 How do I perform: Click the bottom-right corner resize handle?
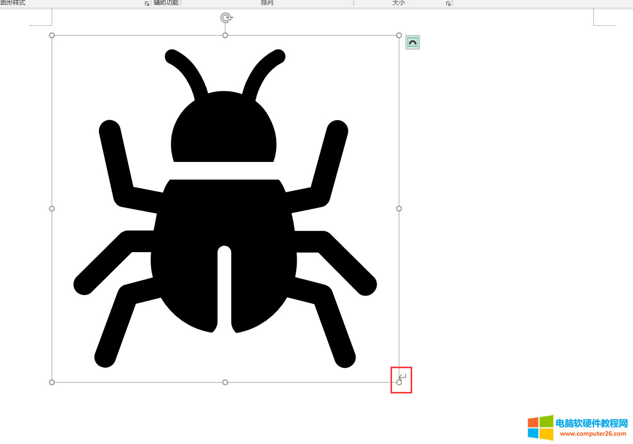point(399,382)
